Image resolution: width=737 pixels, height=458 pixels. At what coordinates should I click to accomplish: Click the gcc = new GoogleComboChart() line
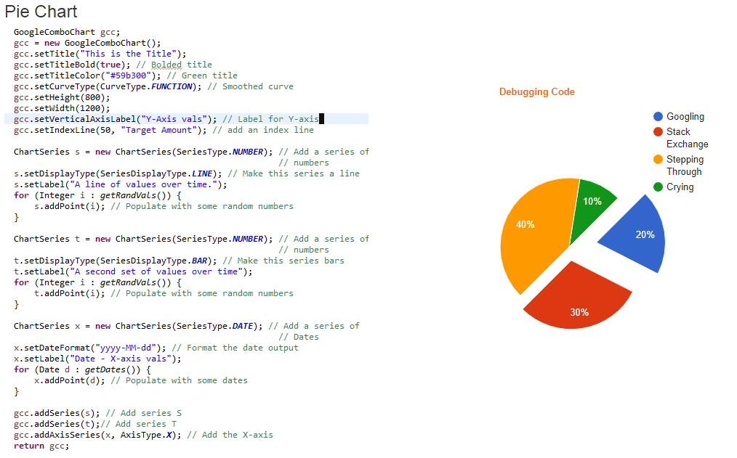click(x=87, y=43)
